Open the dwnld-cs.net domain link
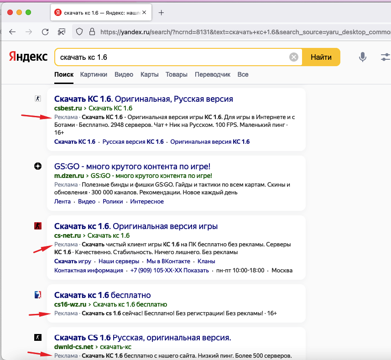 click(74, 347)
